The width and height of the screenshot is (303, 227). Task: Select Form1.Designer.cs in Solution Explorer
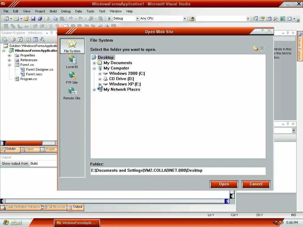pyautogui.click(x=39, y=69)
